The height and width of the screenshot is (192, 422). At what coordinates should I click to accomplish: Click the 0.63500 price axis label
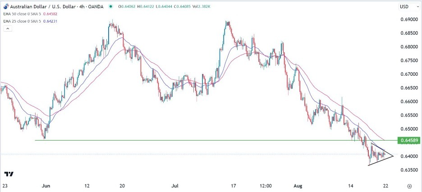tap(409, 170)
